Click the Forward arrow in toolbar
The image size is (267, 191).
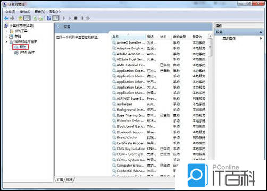click(12, 18)
